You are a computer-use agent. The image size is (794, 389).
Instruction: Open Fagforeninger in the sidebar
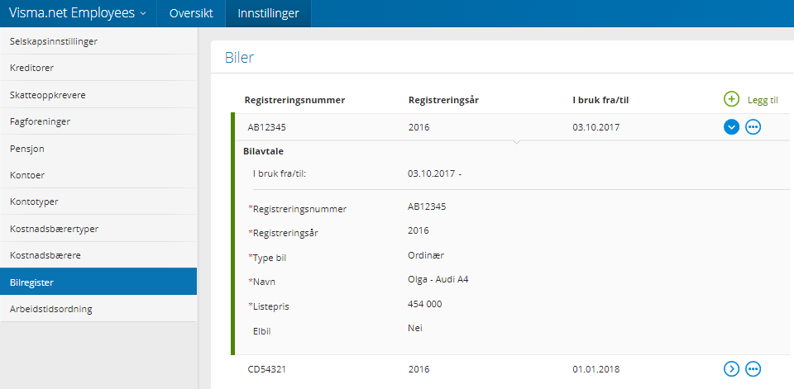pos(98,121)
